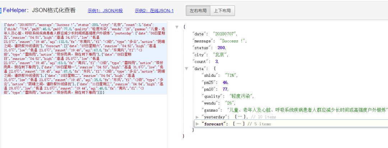Screen dimensions: 388x148
Task: Select the "26" wendu value
Action: tap(229, 103)
